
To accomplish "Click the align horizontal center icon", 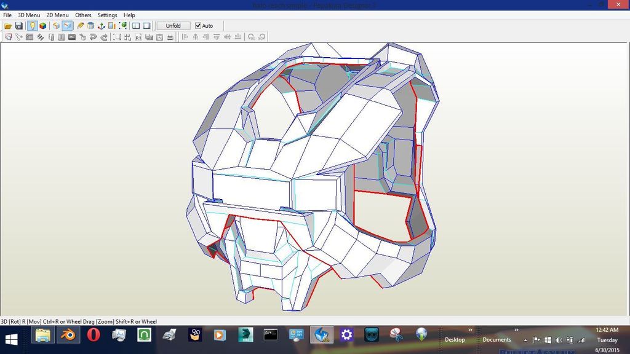I will point(195,37).
